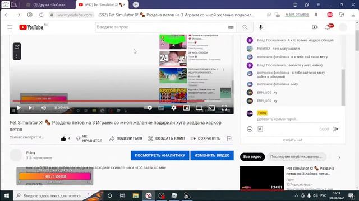The width and height of the screenshot is (359, 201).
Task: Click СОЗДАТЬ КЛИП button
Action: pos(167,138)
